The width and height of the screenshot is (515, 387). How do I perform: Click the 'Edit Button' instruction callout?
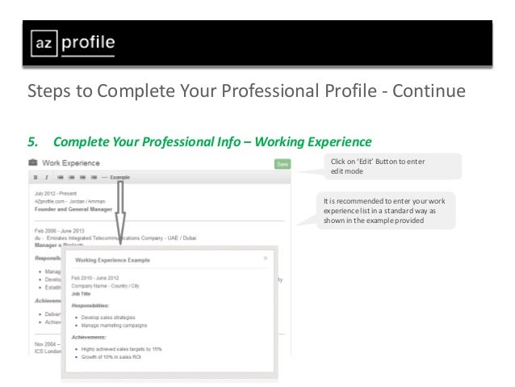(x=393, y=166)
